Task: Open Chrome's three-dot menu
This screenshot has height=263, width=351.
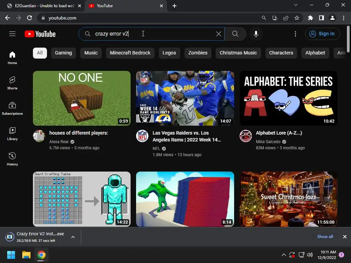Action: pos(343,18)
